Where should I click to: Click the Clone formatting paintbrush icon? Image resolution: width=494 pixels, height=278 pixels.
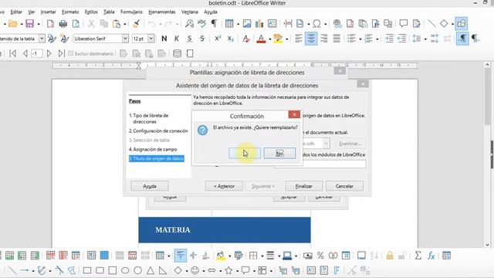pos(136,24)
